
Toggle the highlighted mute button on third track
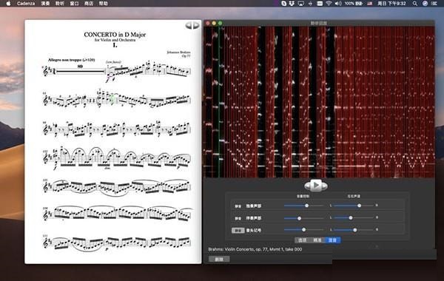[238, 231]
